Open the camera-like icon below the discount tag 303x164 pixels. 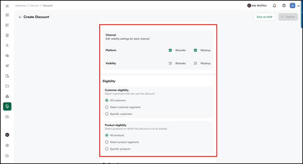(7, 117)
